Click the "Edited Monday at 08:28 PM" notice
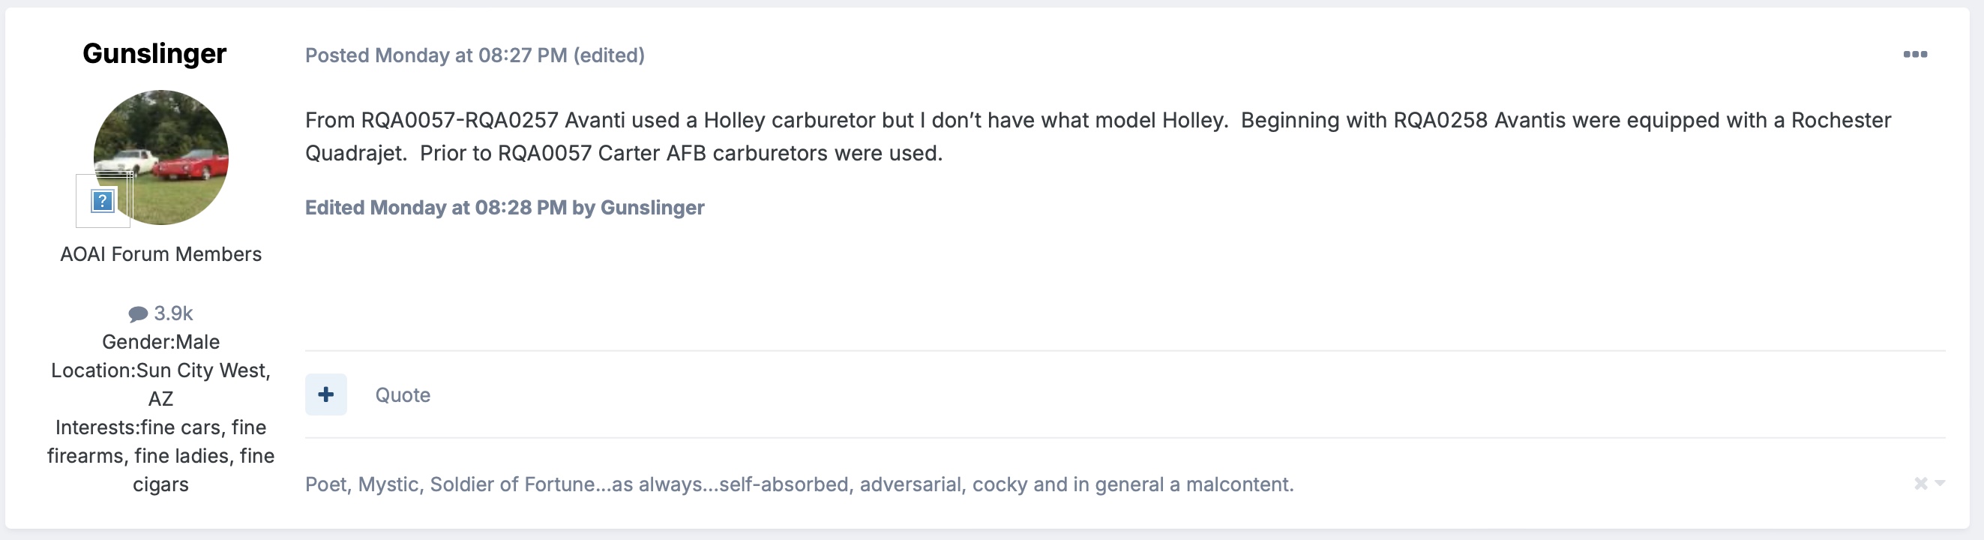This screenshot has width=1984, height=540. tap(505, 207)
